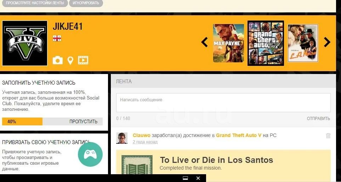Click the To Live or Die achievement image
341x182 pixels.
click(137, 165)
